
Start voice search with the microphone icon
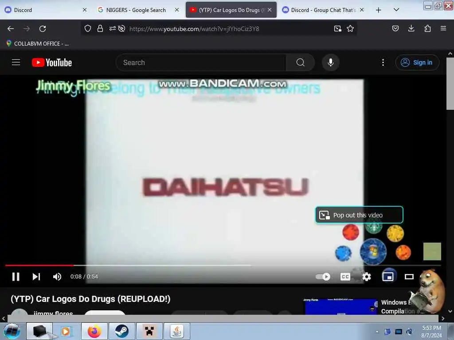coord(331,62)
